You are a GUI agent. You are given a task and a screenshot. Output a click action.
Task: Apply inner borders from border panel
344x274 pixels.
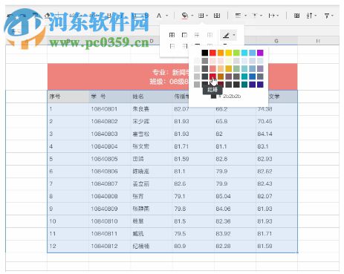[197, 35]
